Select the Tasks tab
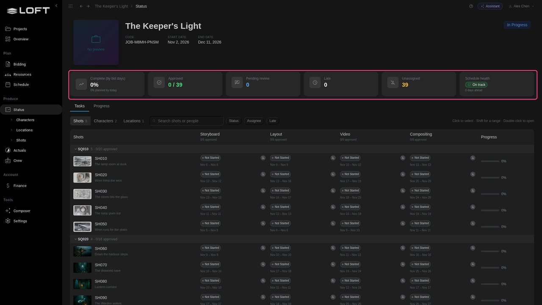 click(x=80, y=106)
